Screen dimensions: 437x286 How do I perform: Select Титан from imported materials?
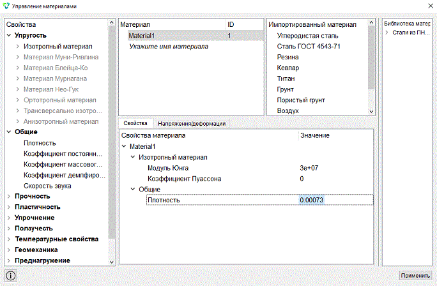pos(286,79)
